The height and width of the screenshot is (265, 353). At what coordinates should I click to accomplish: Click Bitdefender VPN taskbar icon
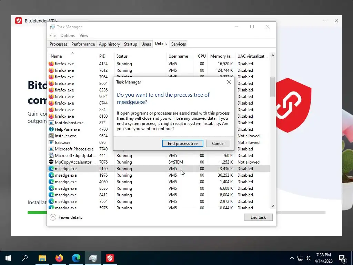[110, 258]
